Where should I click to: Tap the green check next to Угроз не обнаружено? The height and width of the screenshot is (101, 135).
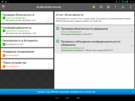(x=4, y=18)
